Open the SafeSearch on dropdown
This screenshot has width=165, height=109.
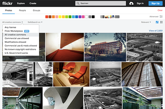[35, 22]
